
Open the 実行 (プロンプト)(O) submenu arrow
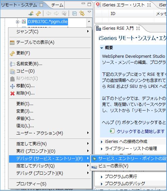pos(88,151)
